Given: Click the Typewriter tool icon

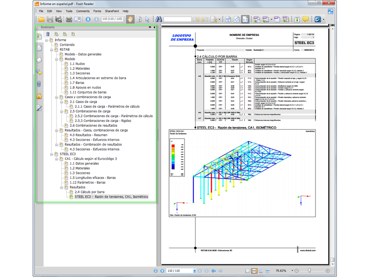Looking at the screenshot, I should point(297,19).
